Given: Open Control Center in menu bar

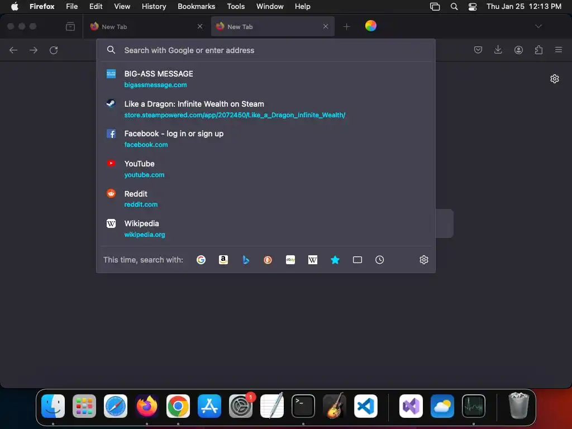Looking at the screenshot, I should [x=473, y=7].
